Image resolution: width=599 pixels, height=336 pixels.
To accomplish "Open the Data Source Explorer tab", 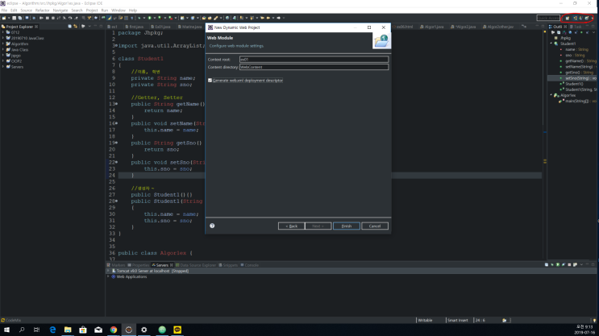I will pos(196,265).
